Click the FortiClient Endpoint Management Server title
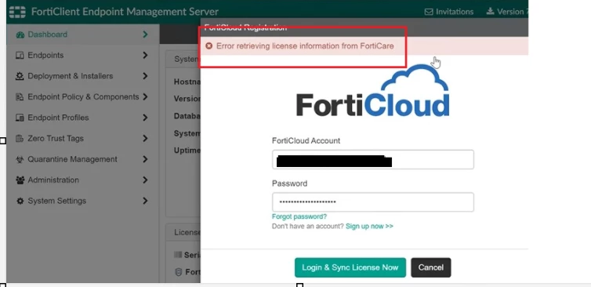Screen dimensions: 591x287 [x=125, y=12]
